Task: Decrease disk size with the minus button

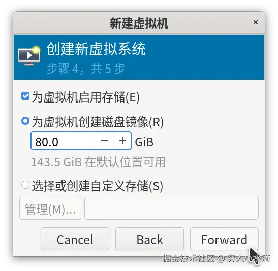Action: pyautogui.click(x=105, y=141)
